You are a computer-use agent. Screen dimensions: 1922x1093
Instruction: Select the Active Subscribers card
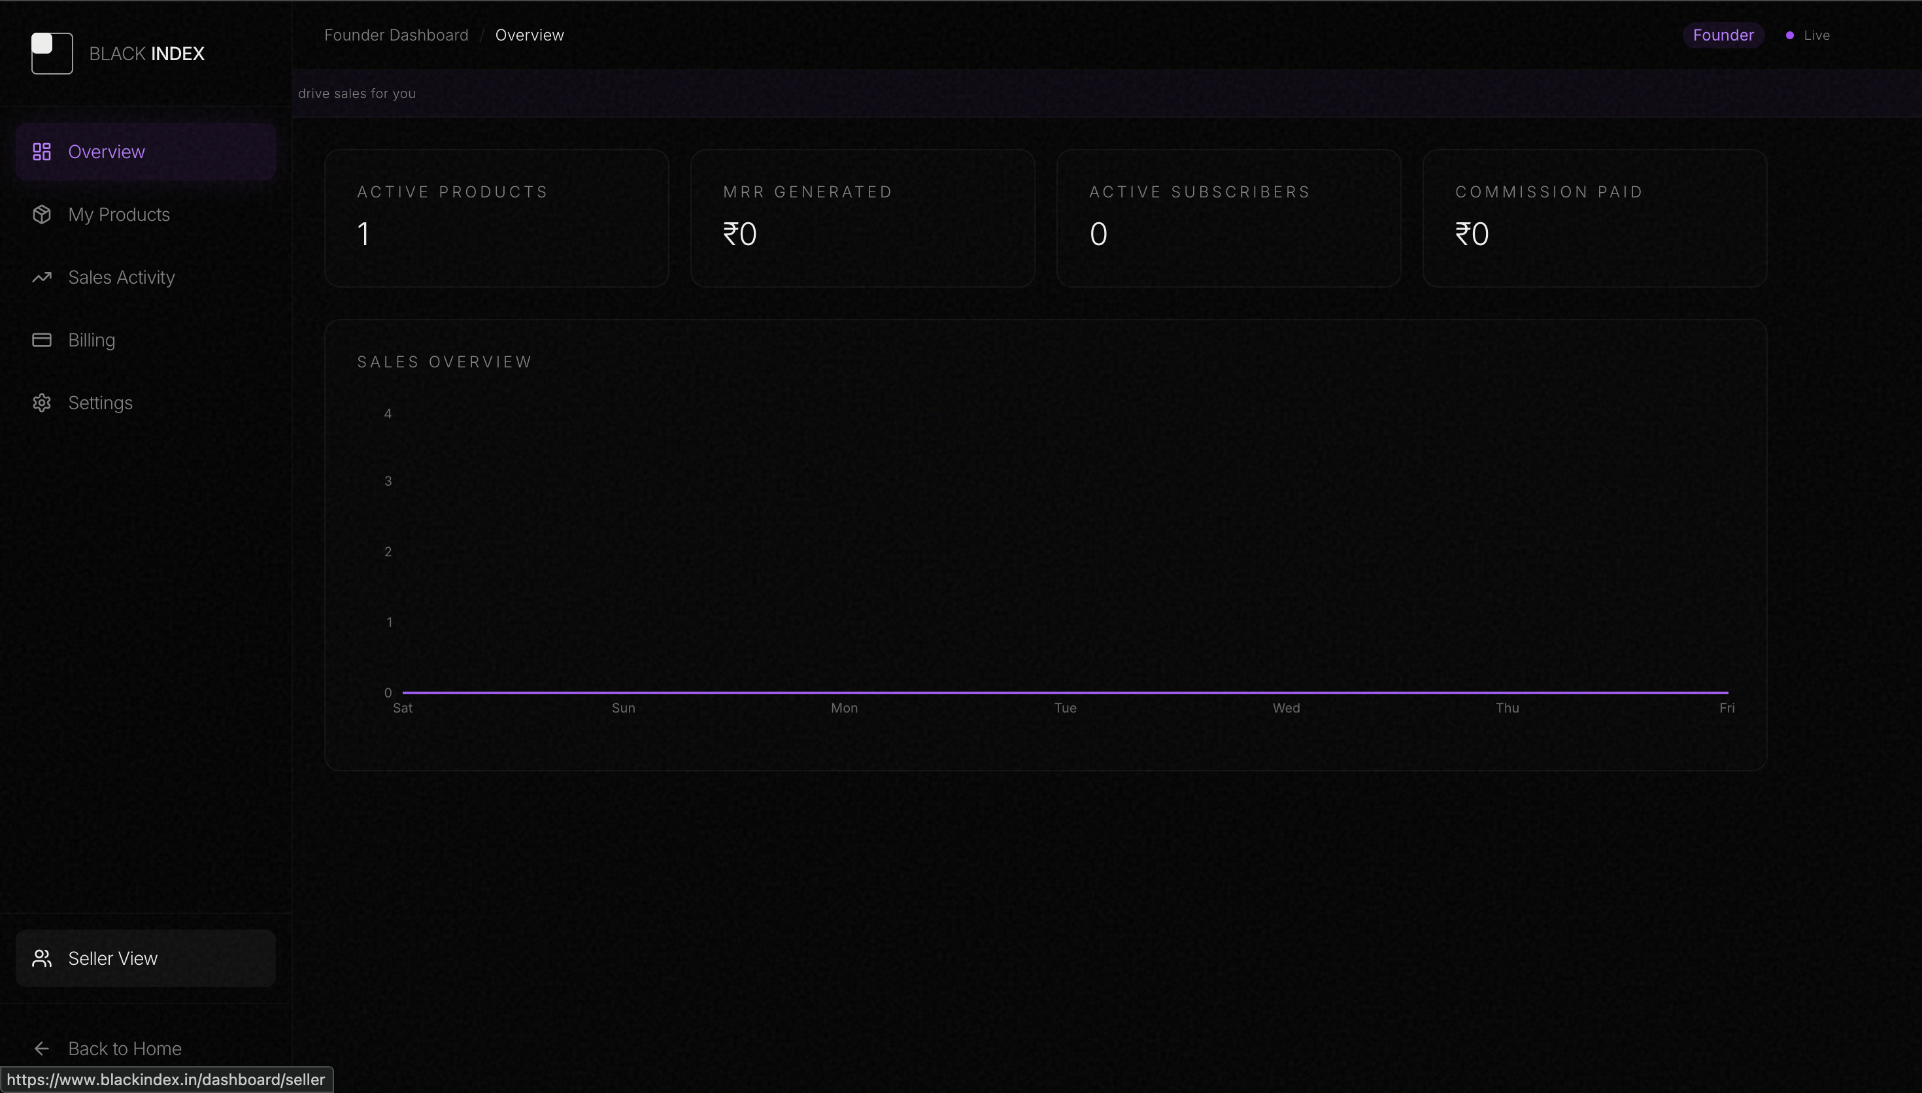click(x=1229, y=218)
